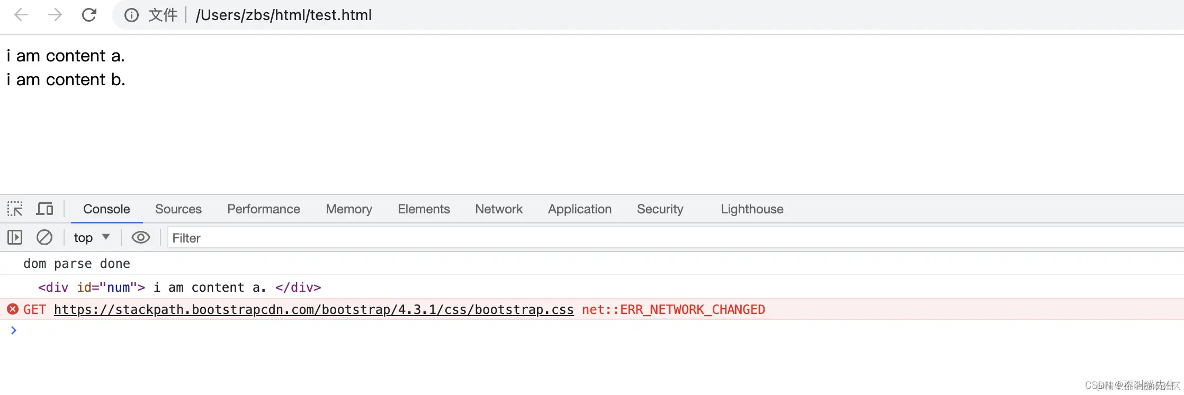Click the red error icon beside GET
This screenshot has height=395, width=1184.
point(13,309)
